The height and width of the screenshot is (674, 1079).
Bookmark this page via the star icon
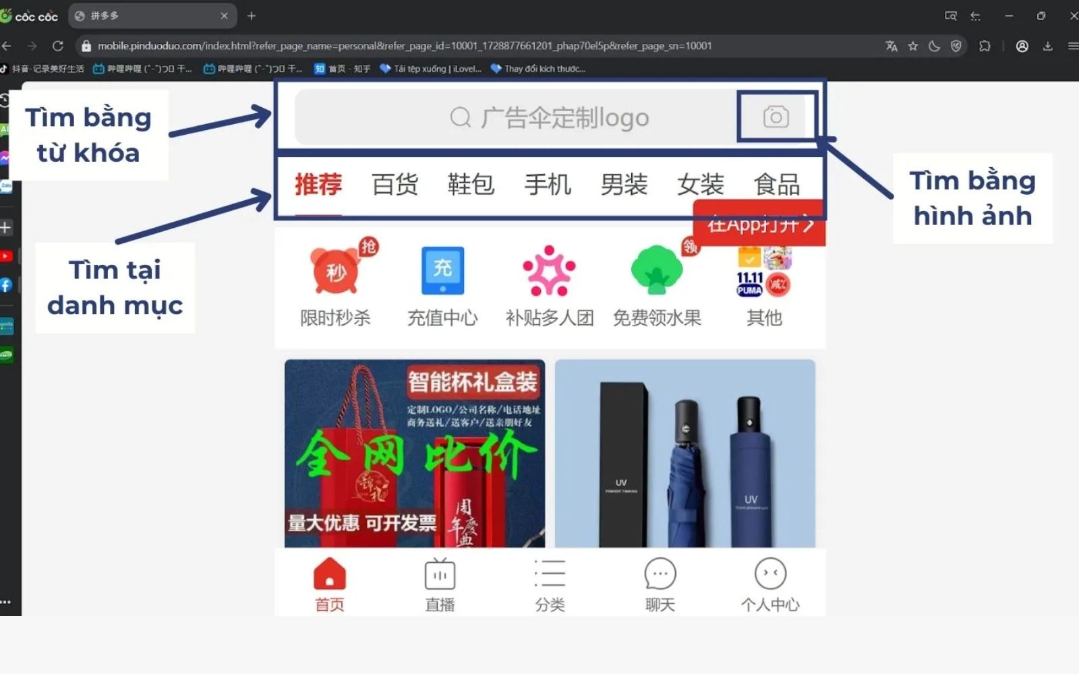tap(913, 46)
